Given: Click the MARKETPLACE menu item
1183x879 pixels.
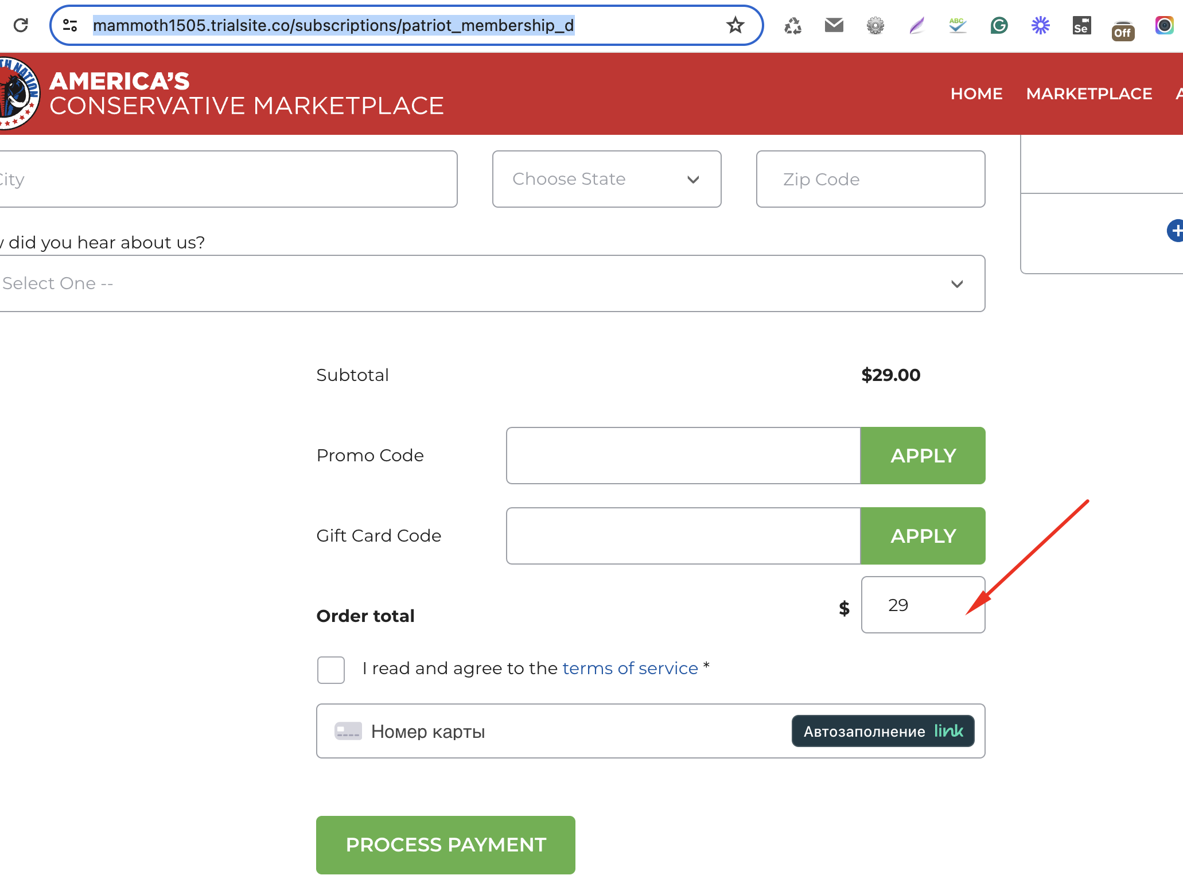Looking at the screenshot, I should 1090,94.
